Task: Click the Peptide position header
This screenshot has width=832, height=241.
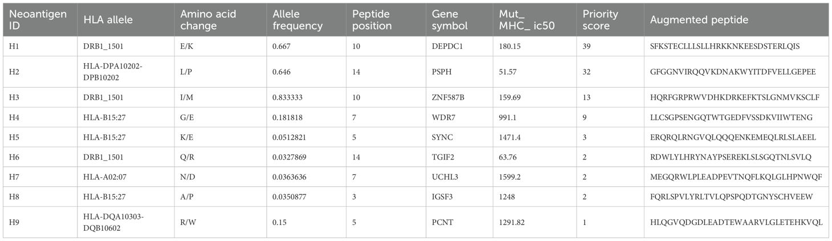Action: point(372,20)
